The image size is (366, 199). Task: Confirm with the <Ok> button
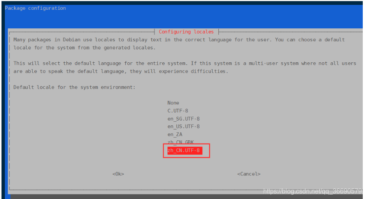point(118,174)
